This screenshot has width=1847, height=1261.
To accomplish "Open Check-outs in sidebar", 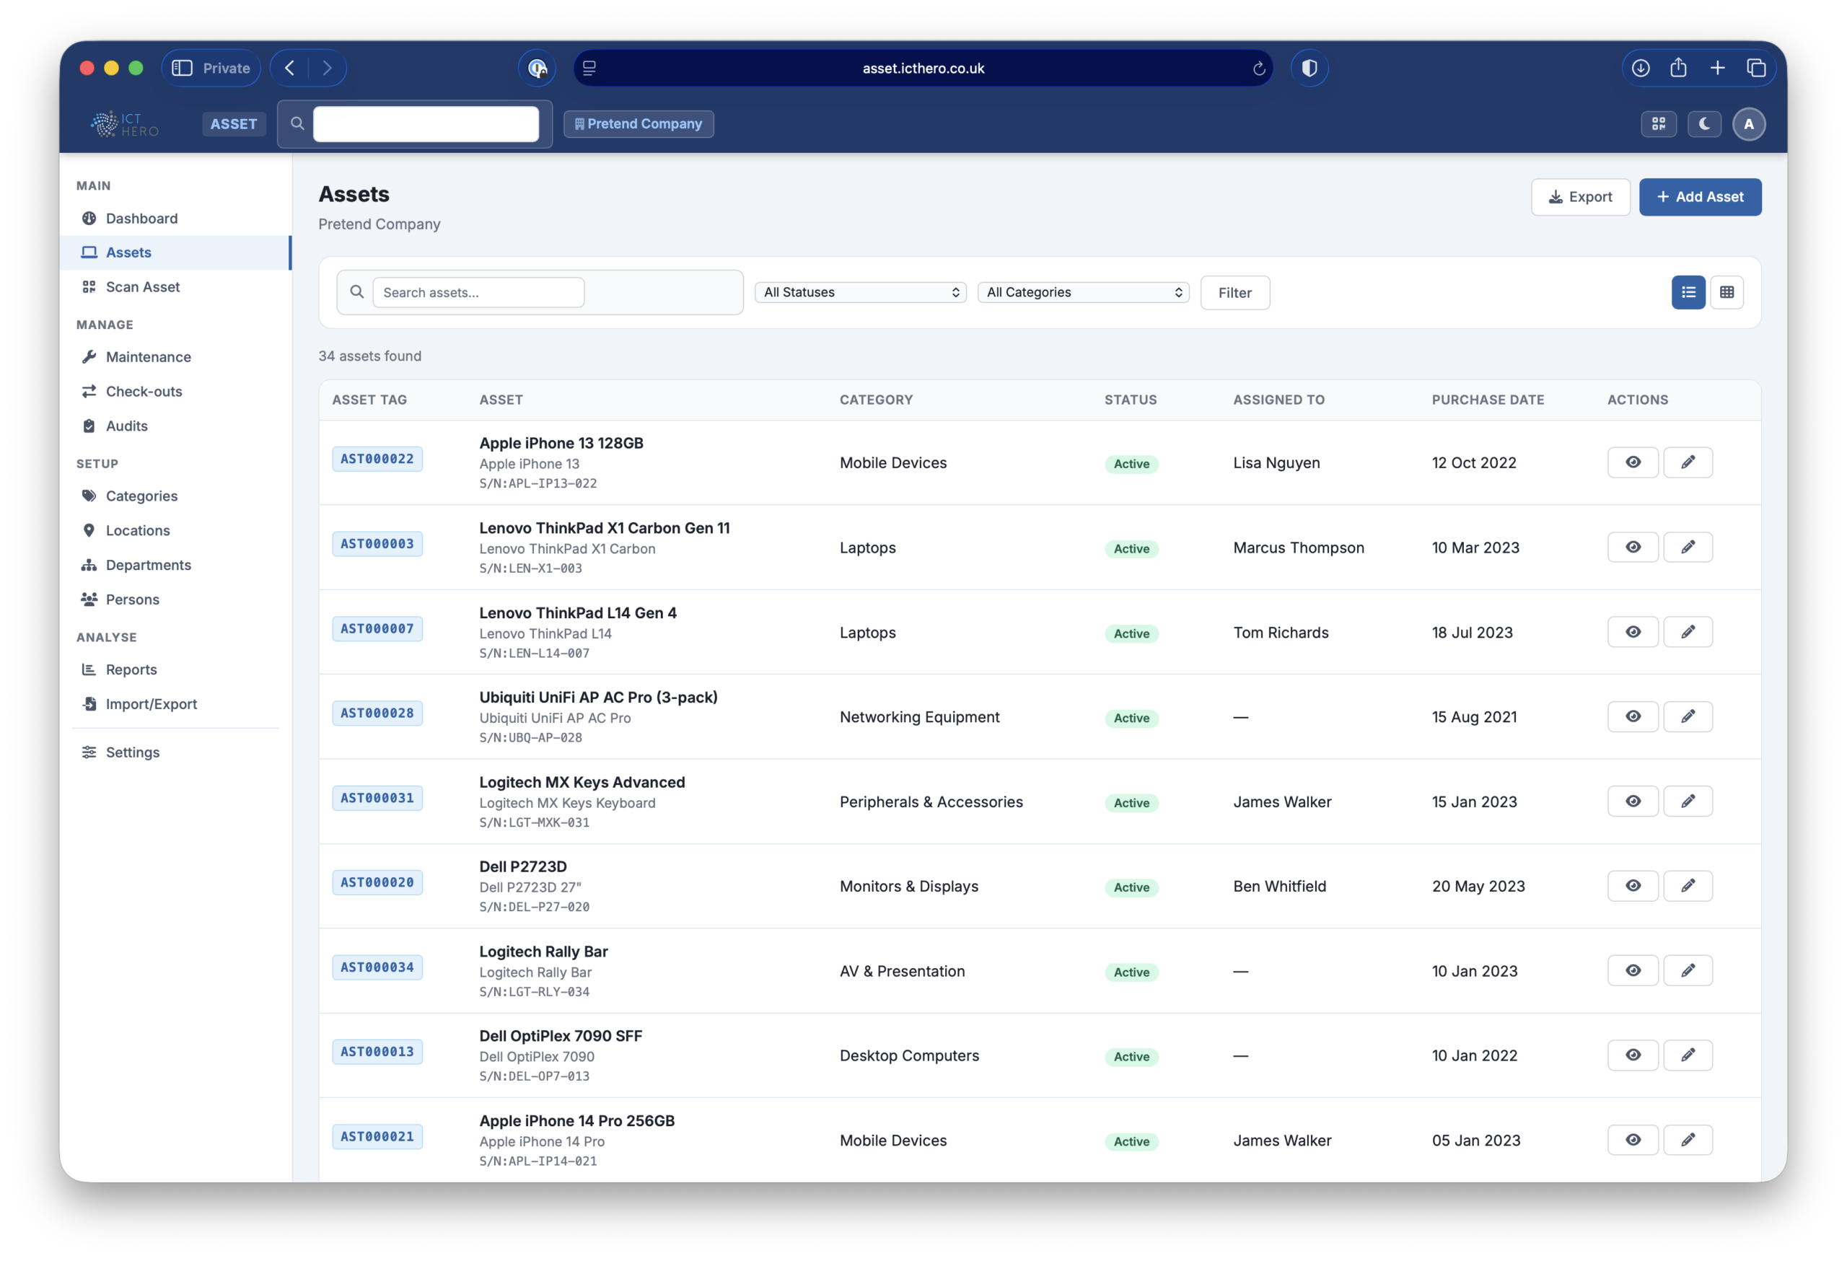I will pyautogui.click(x=175, y=392).
